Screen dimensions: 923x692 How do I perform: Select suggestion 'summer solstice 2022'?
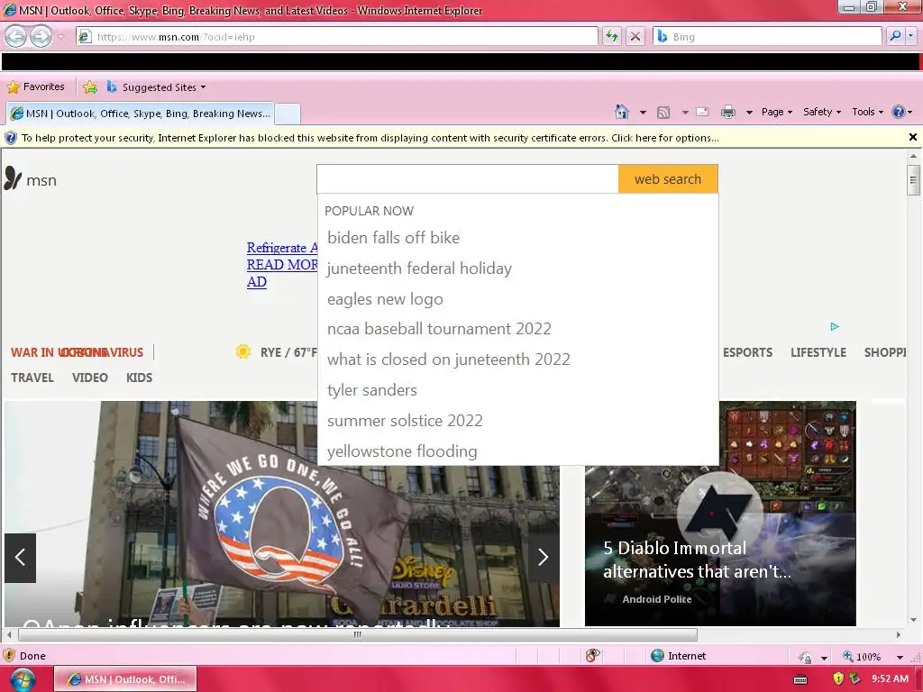coord(405,421)
